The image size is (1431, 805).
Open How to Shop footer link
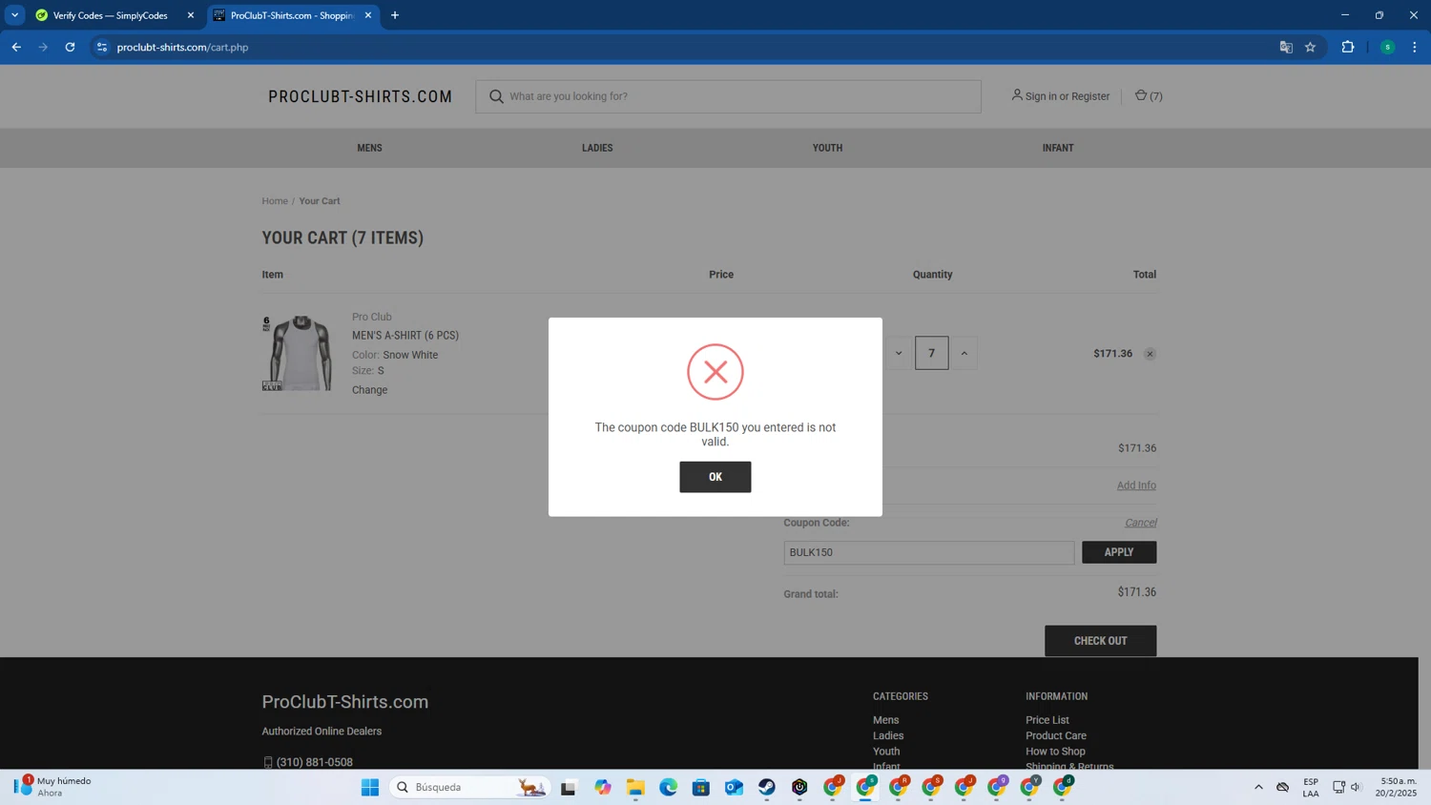pyautogui.click(x=1055, y=752)
